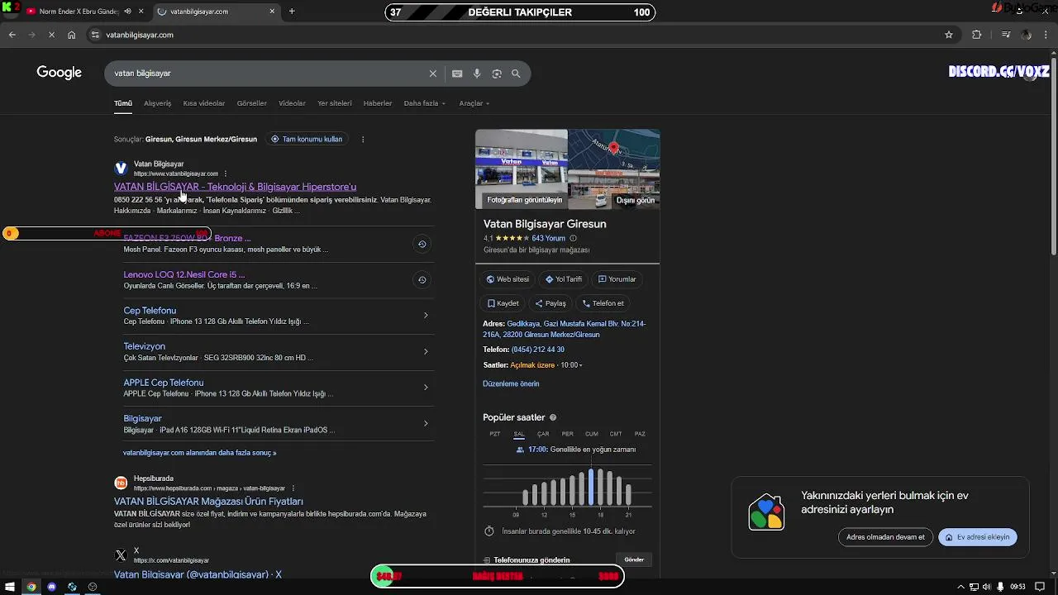Open the Yorumlar button
Image resolution: width=1058 pixels, height=595 pixels.
tap(617, 279)
